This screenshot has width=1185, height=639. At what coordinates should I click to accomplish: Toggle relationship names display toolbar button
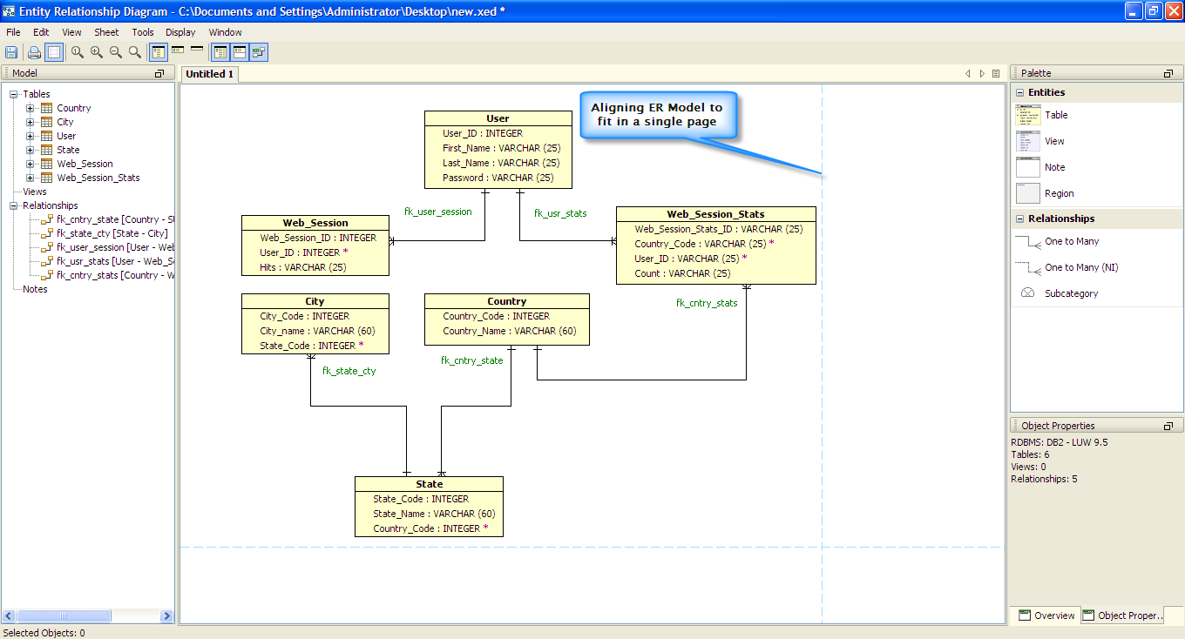[258, 52]
